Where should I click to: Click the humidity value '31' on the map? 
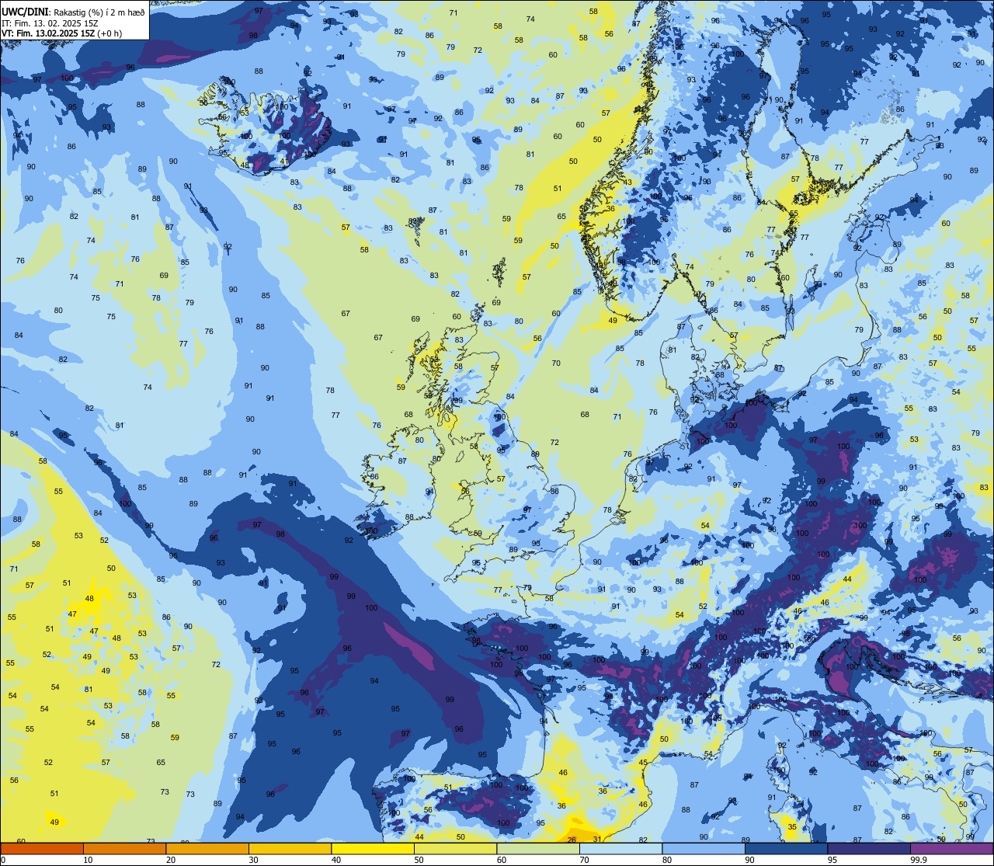597,839
